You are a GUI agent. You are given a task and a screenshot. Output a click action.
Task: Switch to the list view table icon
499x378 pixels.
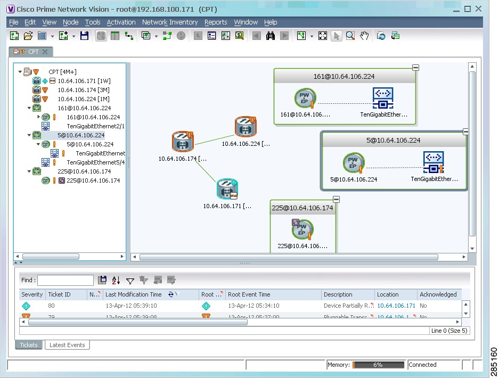pyautogui.click(x=115, y=36)
